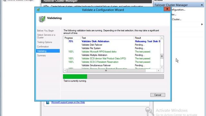The width and height of the screenshot is (206, 116).
Task: Click the Progress column header
Action: pos(72,38)
